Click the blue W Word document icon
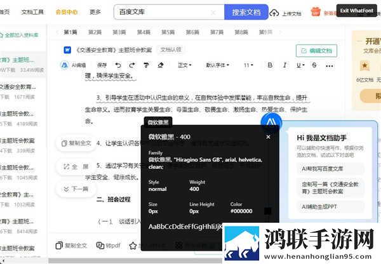The image size is (381, 264). [x=67, y=50]
